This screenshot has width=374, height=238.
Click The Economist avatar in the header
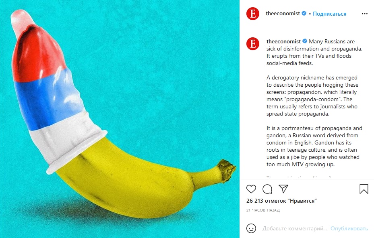pos(253,14)
